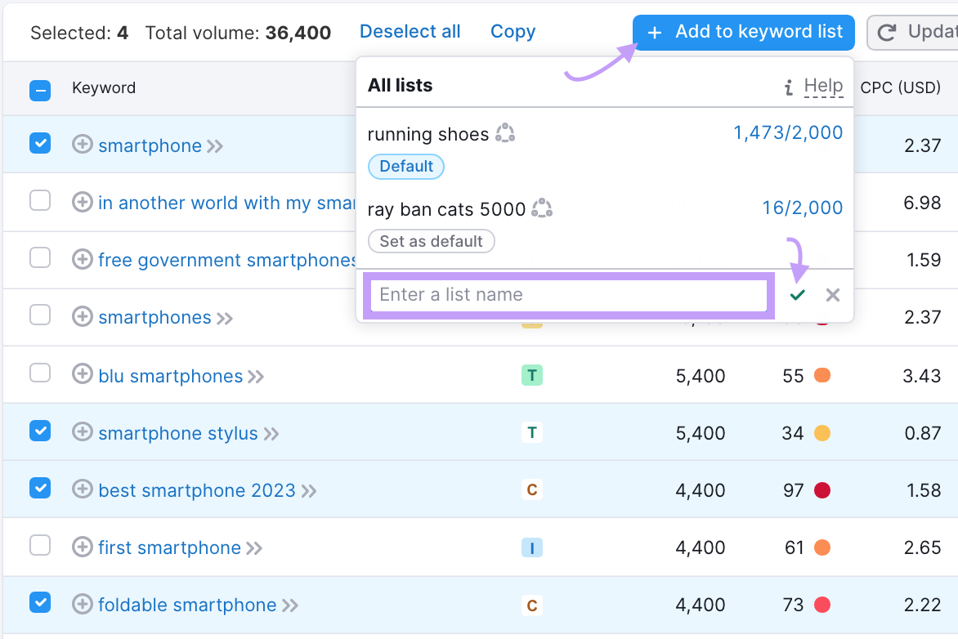Click the sharing icon next to running shoes list
The width and height of the screenshot is (958, 639).
point(505,133)
